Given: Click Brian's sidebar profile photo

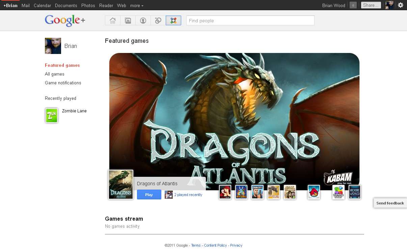Looking at the screenshot, I should 53,46.
